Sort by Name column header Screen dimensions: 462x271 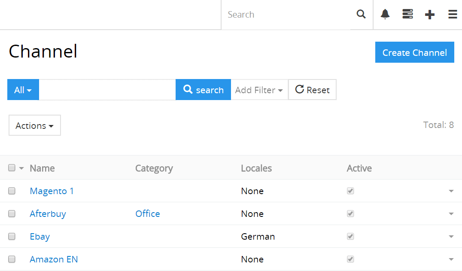(42, 168)
